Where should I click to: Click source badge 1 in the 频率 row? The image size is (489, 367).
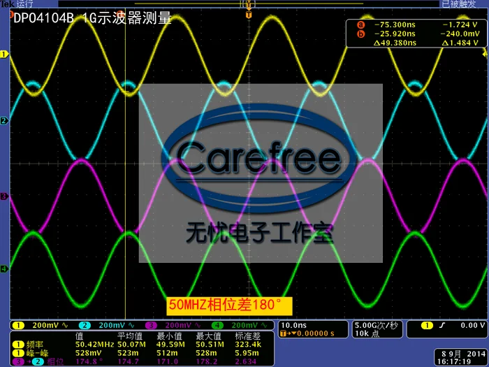[18, 345]
